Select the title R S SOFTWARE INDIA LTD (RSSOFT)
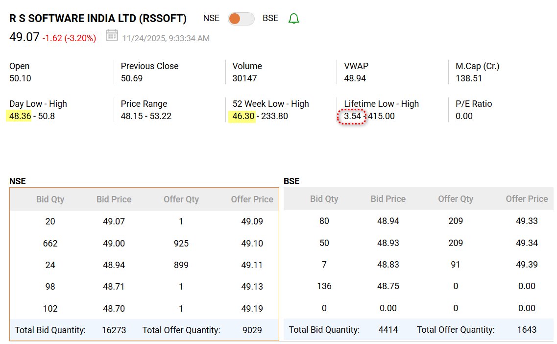 click(x=98, y=19)
